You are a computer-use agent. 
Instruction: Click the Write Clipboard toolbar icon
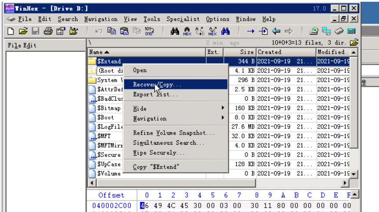click(x=137, y=31)
